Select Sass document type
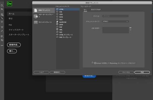Image resolution: width=153 pixels, height=100 pixels. tap(68, 20)
